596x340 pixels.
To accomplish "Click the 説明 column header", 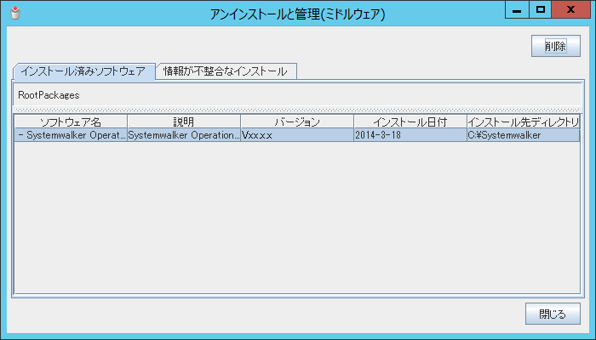I will (x=184, y=122).
